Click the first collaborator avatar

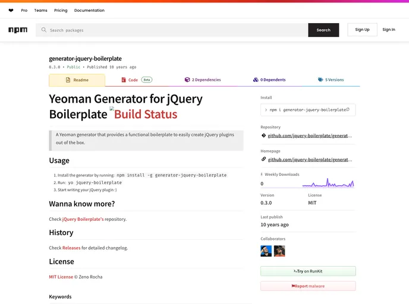point(266,251)
